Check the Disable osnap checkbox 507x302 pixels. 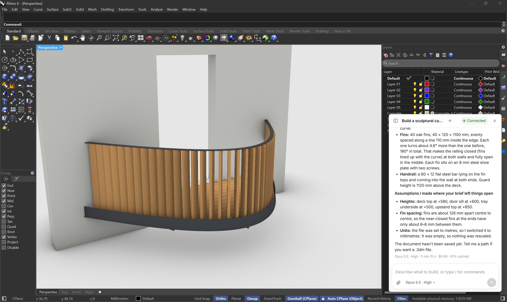pos(4,248)
